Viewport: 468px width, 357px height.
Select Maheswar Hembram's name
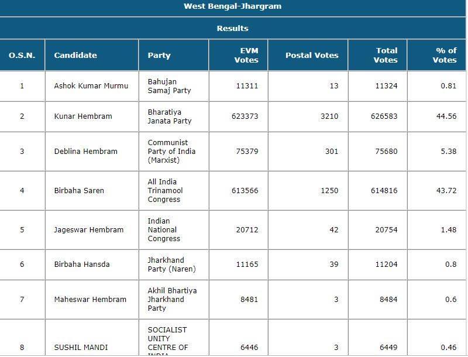[x=90, y=300]
